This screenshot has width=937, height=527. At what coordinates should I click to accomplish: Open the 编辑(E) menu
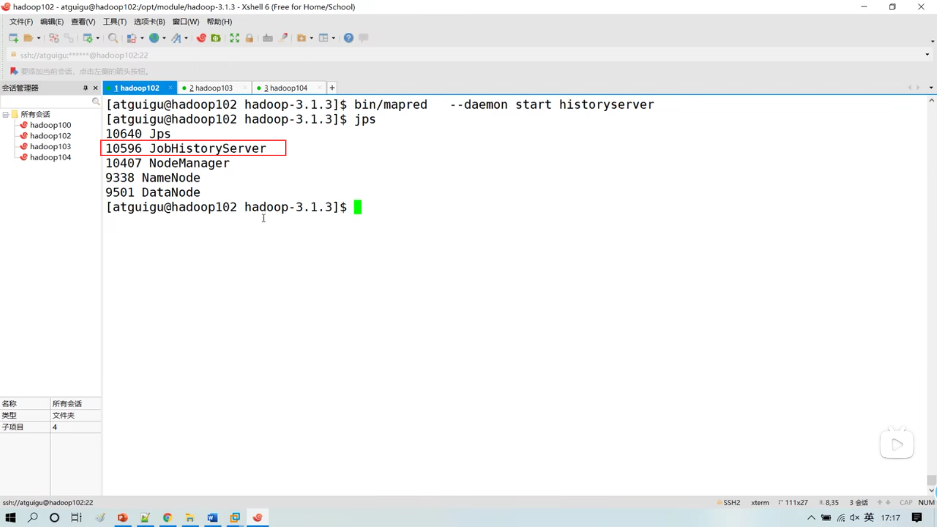click(52, 21)
